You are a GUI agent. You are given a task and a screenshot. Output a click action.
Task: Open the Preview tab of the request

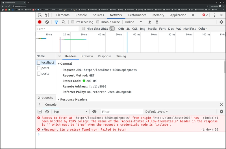click(87, 56)
